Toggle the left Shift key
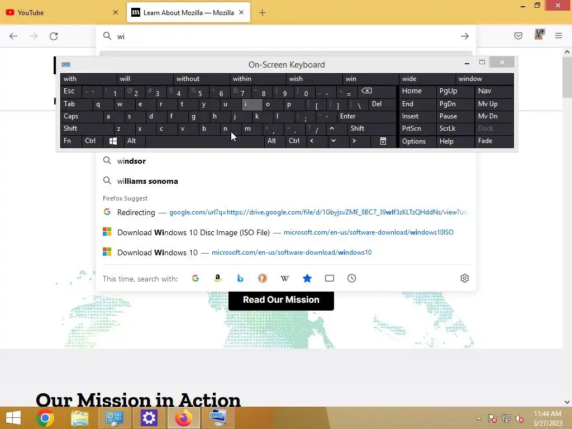Image resolution: width=572 pixels, height=429 pixels. point(87,128)
